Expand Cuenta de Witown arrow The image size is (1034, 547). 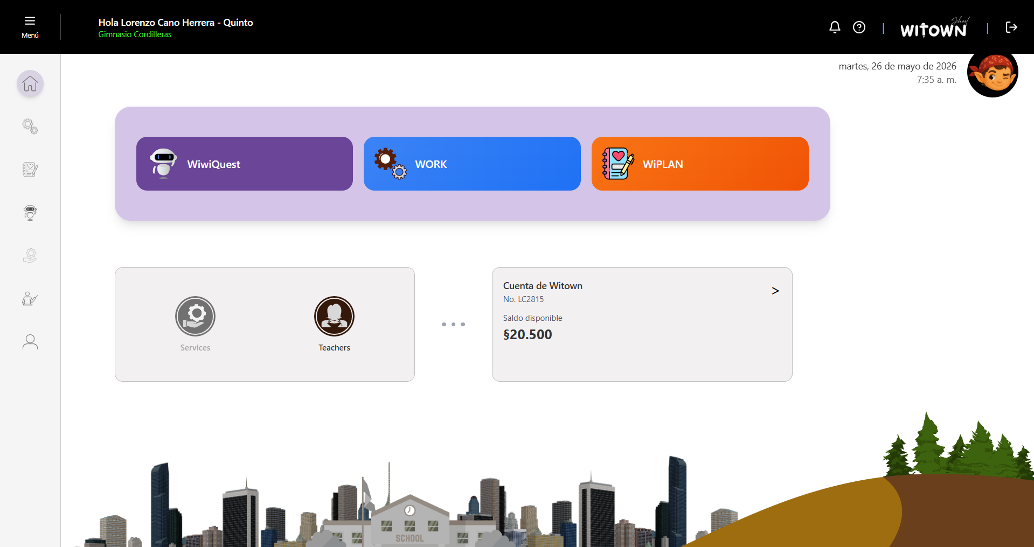coord(775,291)
